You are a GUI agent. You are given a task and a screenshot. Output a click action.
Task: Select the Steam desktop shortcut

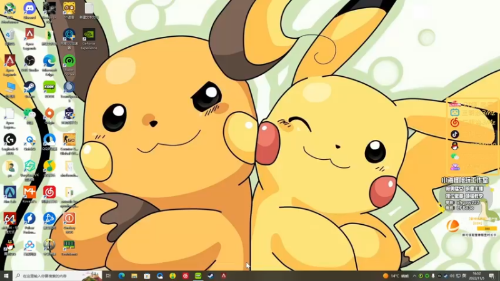[x=29, y=90]
